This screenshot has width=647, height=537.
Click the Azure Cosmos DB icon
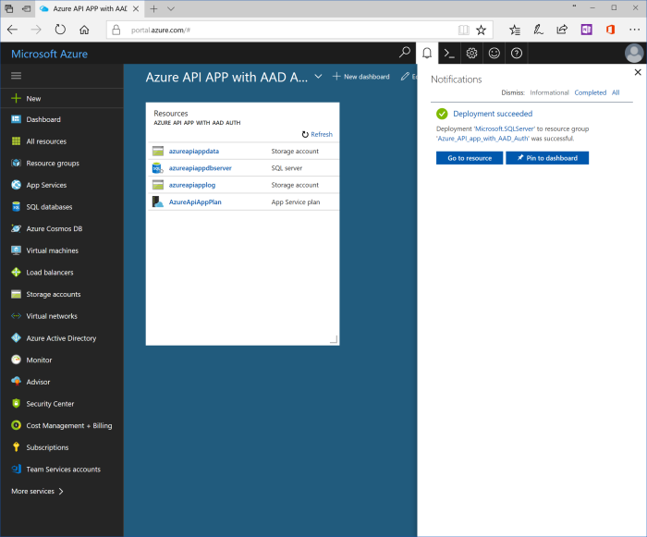pos(16,228)
